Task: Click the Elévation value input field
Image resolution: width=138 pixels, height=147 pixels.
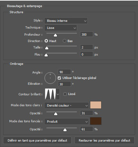Action: 64,84
